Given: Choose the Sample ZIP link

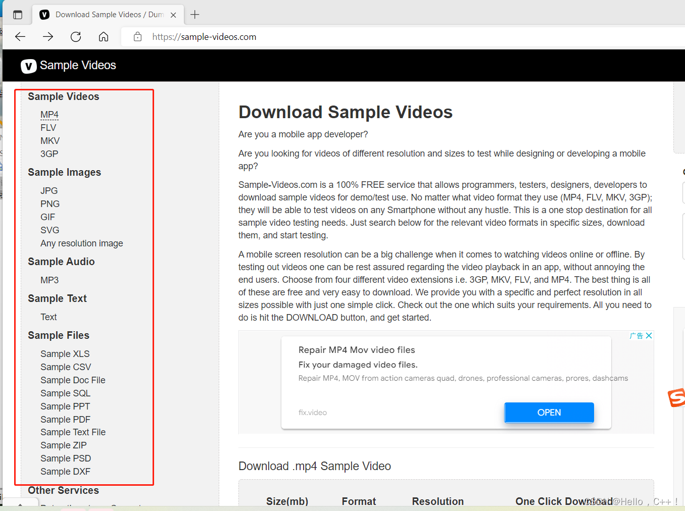Looking at the screenshot, I should [64, 445].
